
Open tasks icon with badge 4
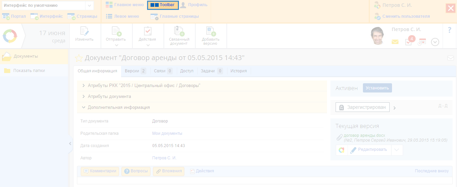point(408,42)
